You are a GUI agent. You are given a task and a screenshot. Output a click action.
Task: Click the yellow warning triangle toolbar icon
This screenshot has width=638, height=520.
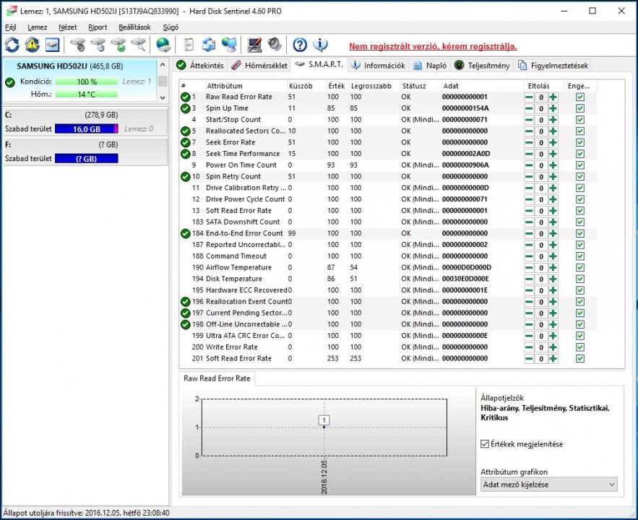(x=33, y=45)
